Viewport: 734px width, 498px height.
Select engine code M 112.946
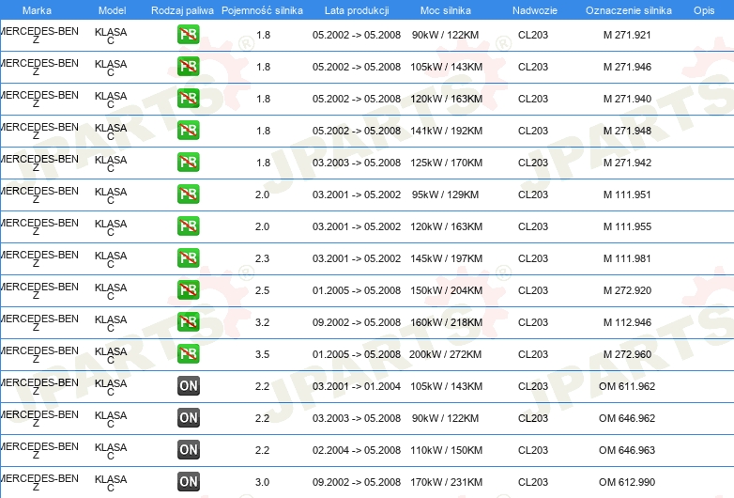click(627, 322)
